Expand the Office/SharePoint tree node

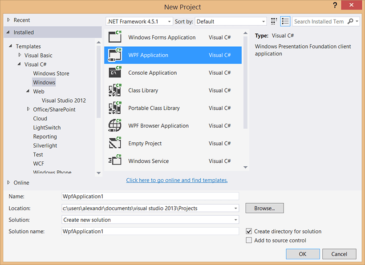(x=28, y=109)
